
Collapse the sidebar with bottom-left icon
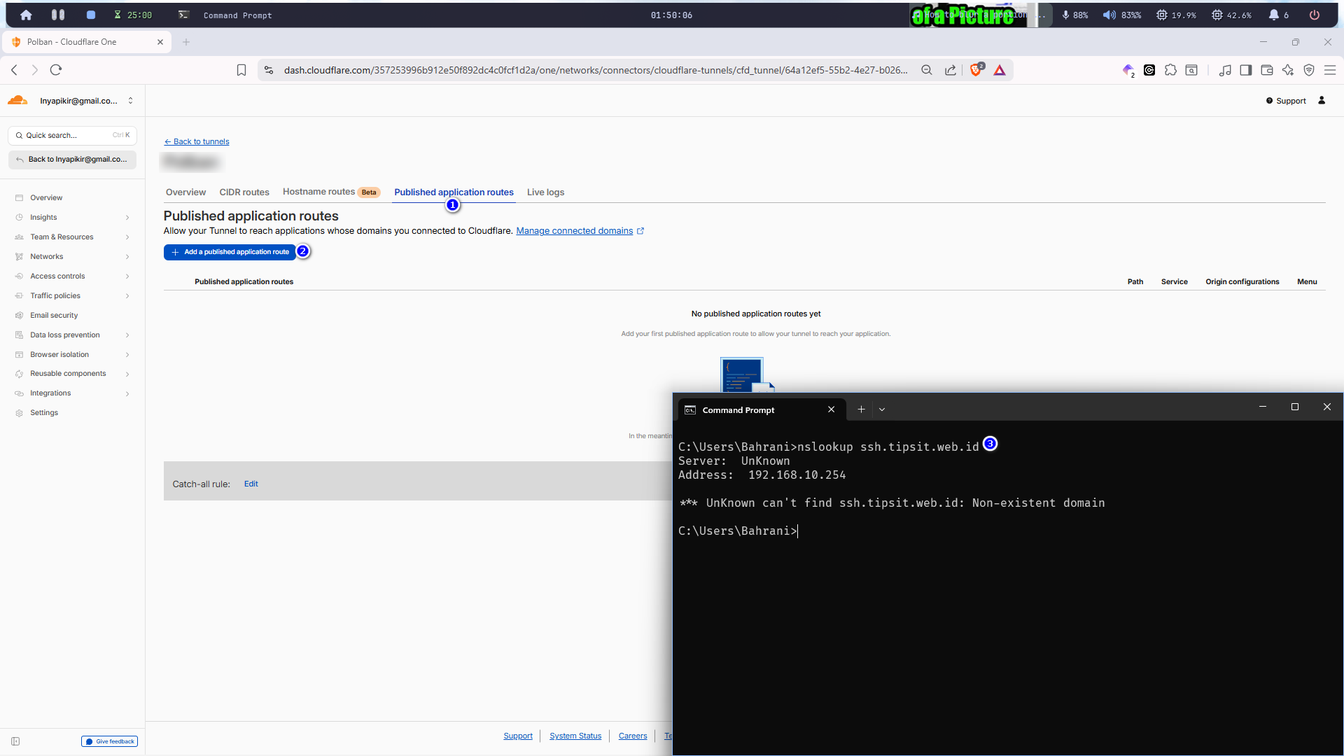click(15, 741)
